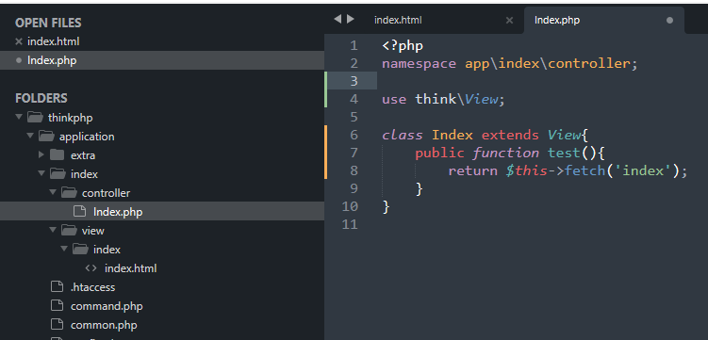Go to the next tab with the right arrow
Viewport: 708px width, 340px height.
(351, 19)
